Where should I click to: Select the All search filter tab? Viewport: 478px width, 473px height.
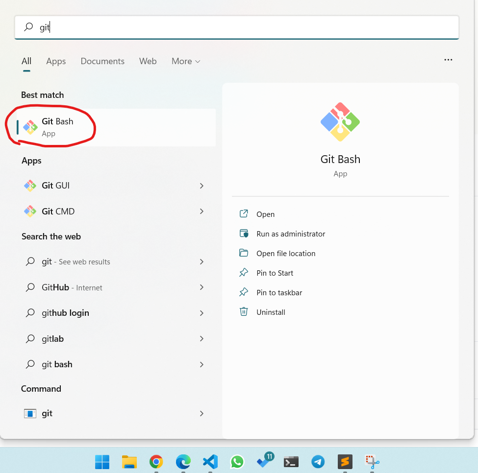click(x=26, y=61)
